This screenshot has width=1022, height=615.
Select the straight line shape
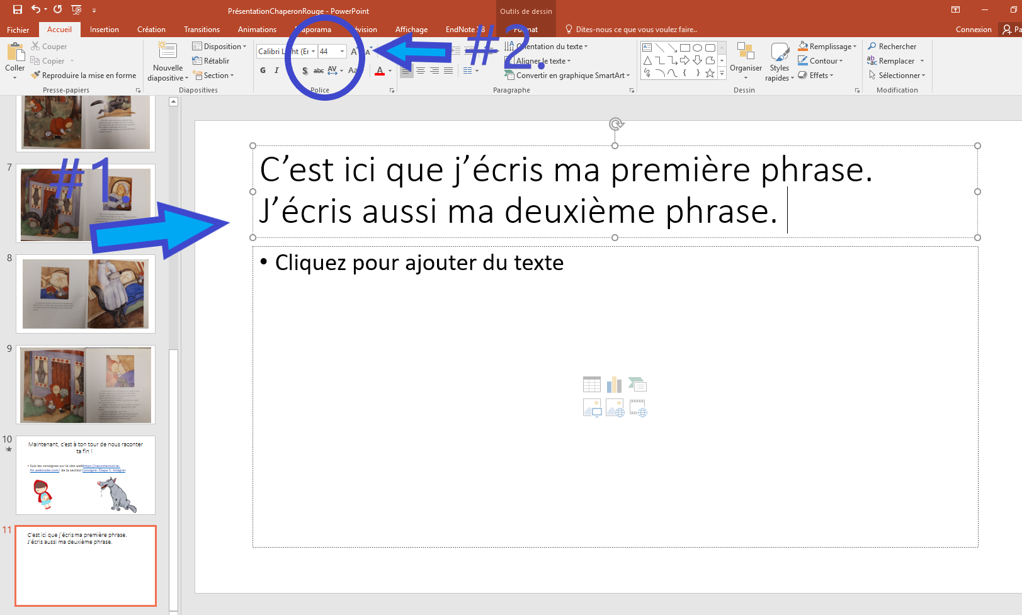click(660, 48)
